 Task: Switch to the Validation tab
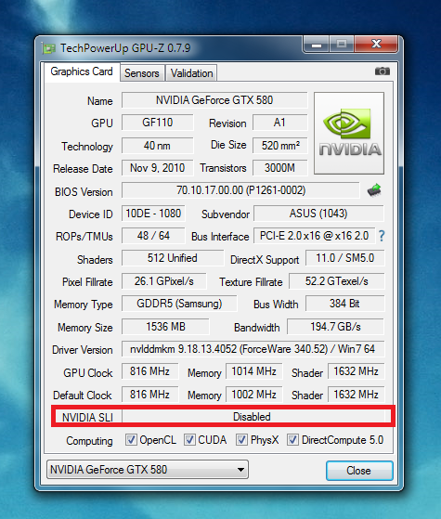click(191, 73)
